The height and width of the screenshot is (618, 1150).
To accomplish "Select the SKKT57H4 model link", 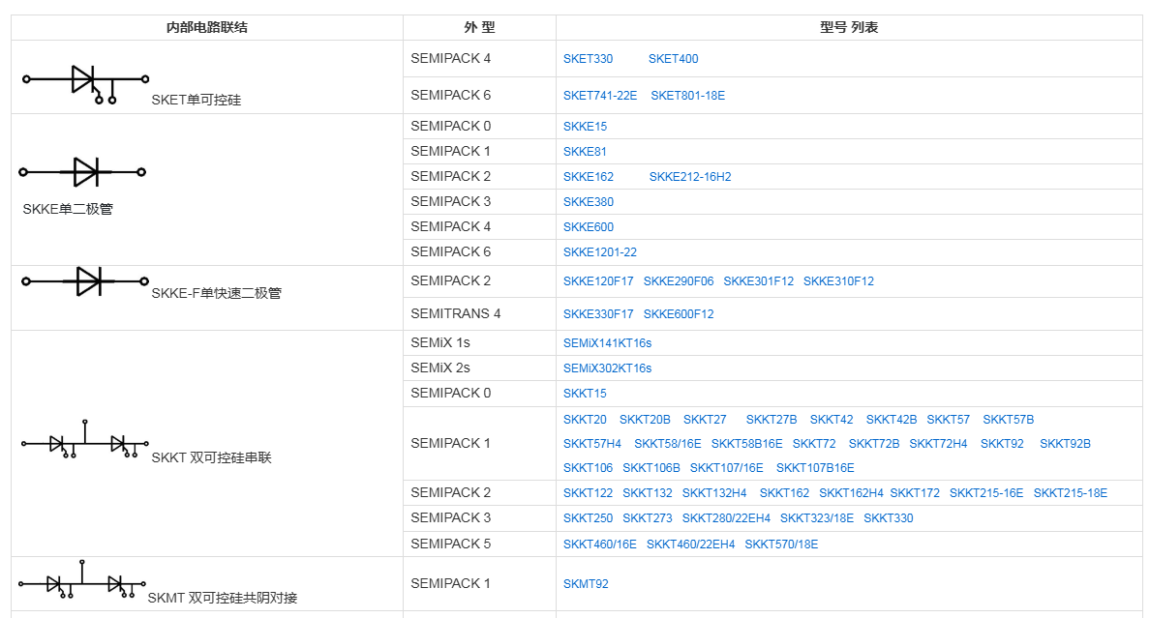I will pos(592,444).
